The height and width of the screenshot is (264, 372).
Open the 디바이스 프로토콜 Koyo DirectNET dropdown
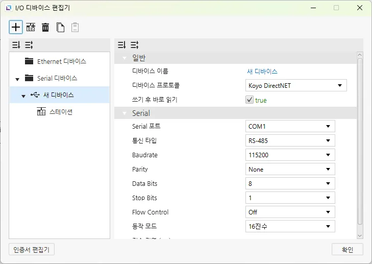point(296,86)
